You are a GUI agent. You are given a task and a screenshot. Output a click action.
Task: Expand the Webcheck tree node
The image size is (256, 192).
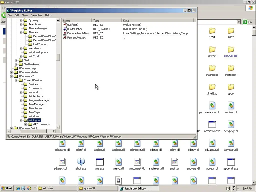pos(21,48)
